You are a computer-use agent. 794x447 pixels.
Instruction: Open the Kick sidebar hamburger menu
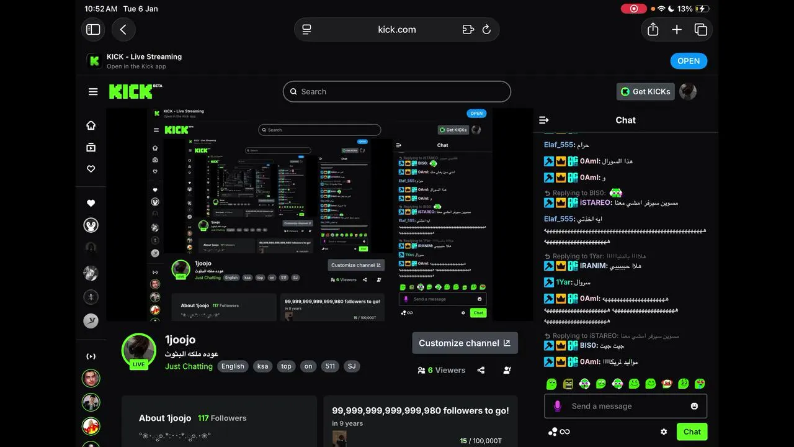pos(93,92)
